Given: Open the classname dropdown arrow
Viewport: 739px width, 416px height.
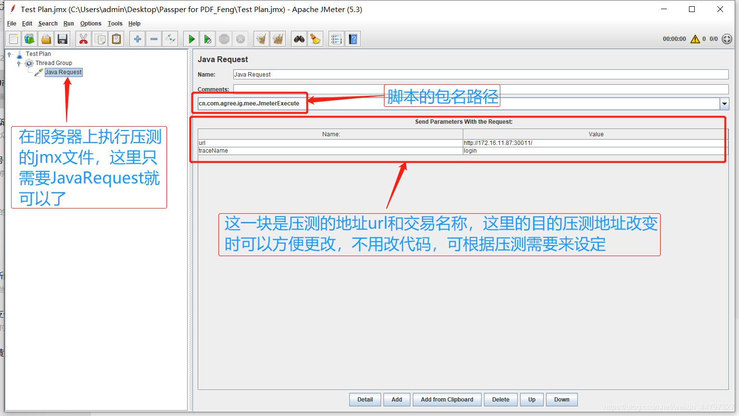Looking at the screenshot, I should coord(724,104).
